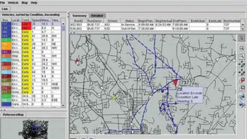Open the File menu

coord(3,3)
